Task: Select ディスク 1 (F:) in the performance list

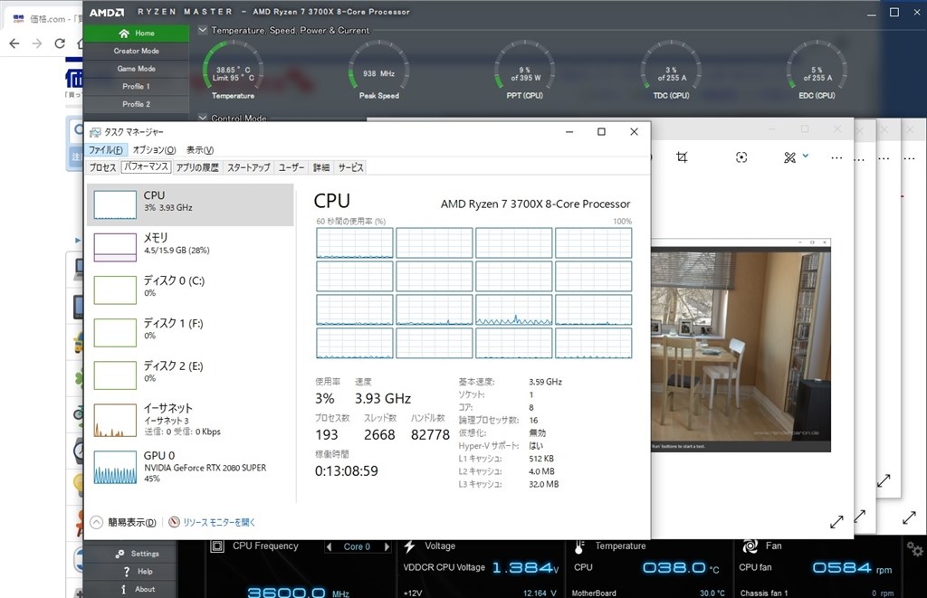Action: [x=190, y=332]
